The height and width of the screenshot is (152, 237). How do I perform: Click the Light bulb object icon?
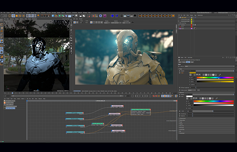pyautogui.click(x=76, y=15)
